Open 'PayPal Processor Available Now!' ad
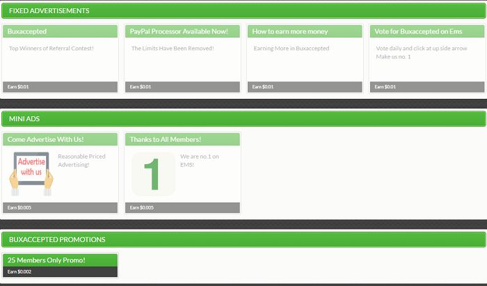487x286 pixels. (182, 31)
